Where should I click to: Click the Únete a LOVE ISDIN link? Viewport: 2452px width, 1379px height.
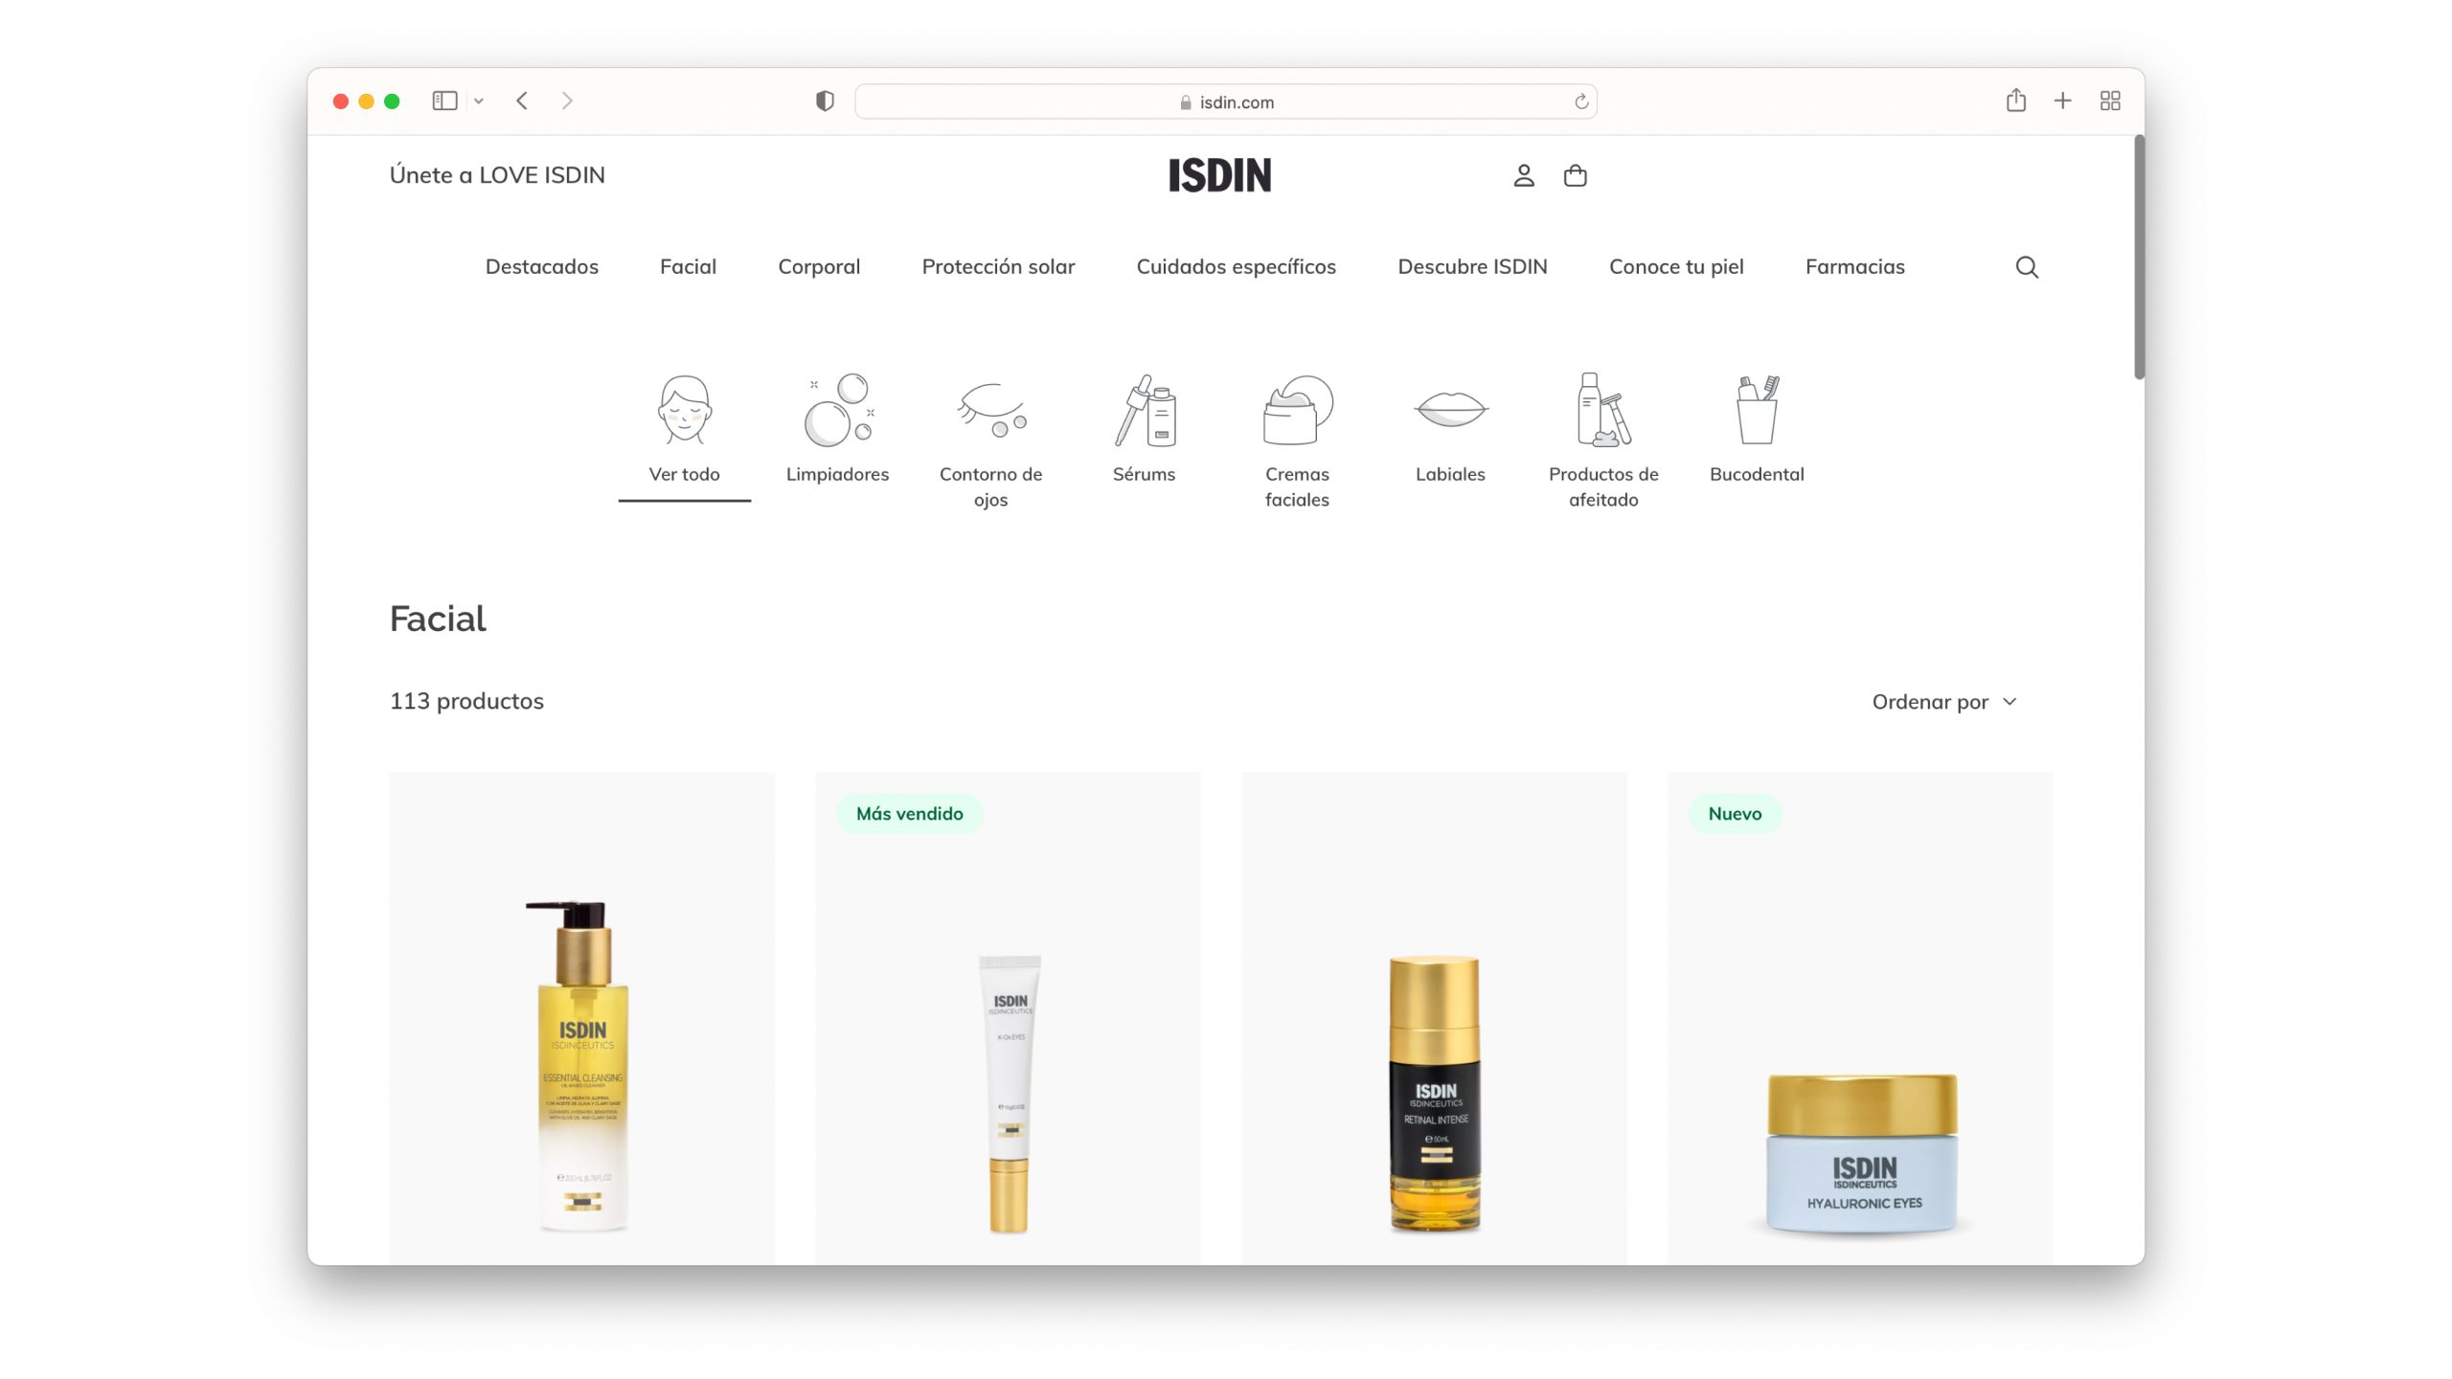click(x=497, y=175)
